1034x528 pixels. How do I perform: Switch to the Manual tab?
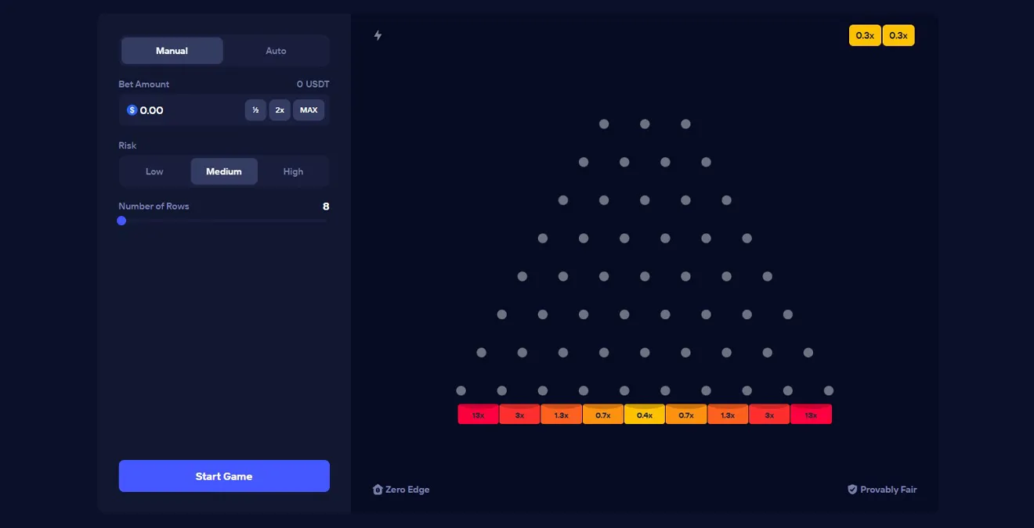pyautogui.click(x=172, y=50)
